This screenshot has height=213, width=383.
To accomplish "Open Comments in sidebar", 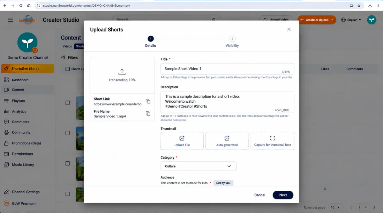I will [27, 122].
